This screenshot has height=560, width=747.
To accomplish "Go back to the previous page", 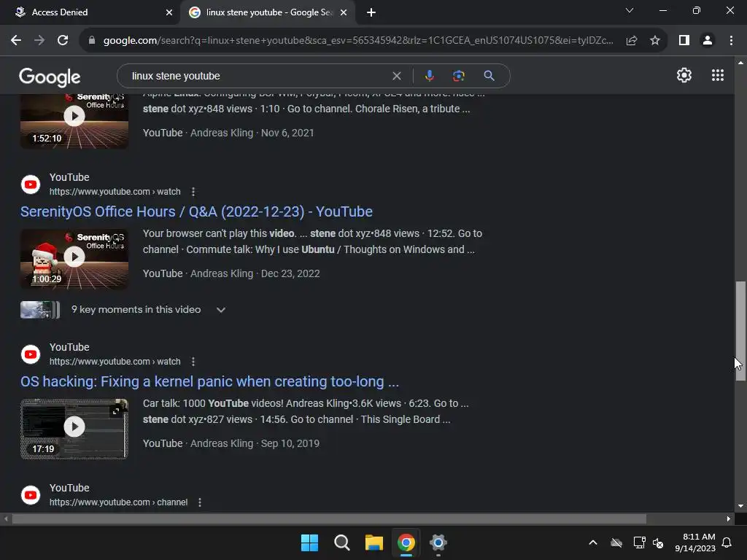I will [16, 41].
